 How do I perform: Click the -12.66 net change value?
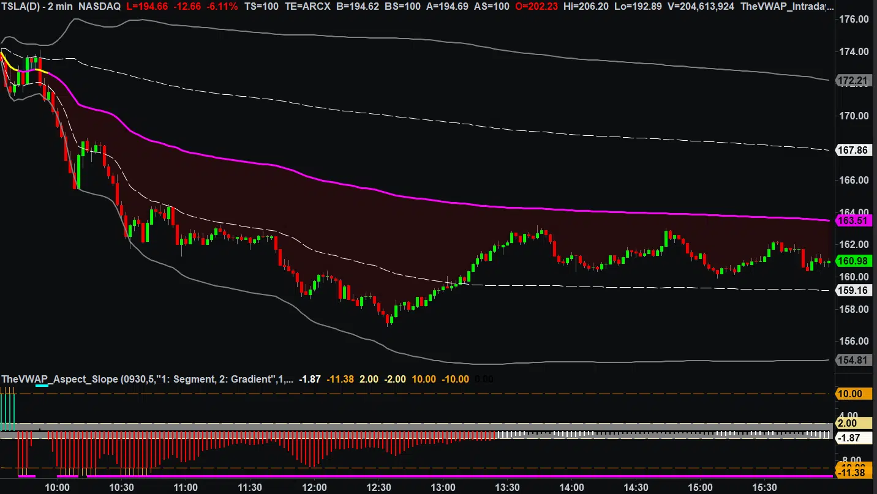tap(187, 7)
